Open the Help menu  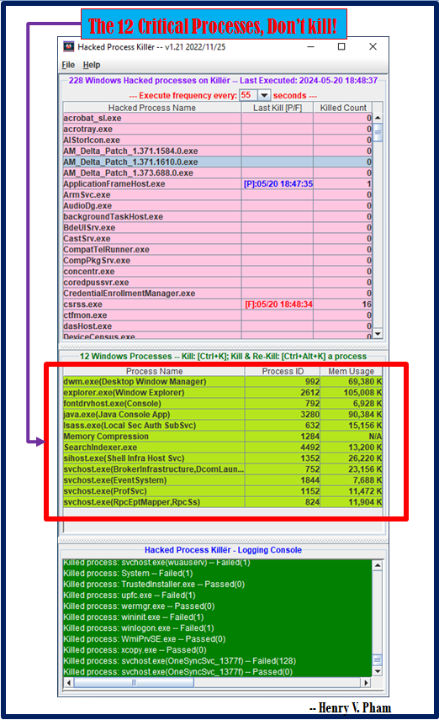pos(92,65)
